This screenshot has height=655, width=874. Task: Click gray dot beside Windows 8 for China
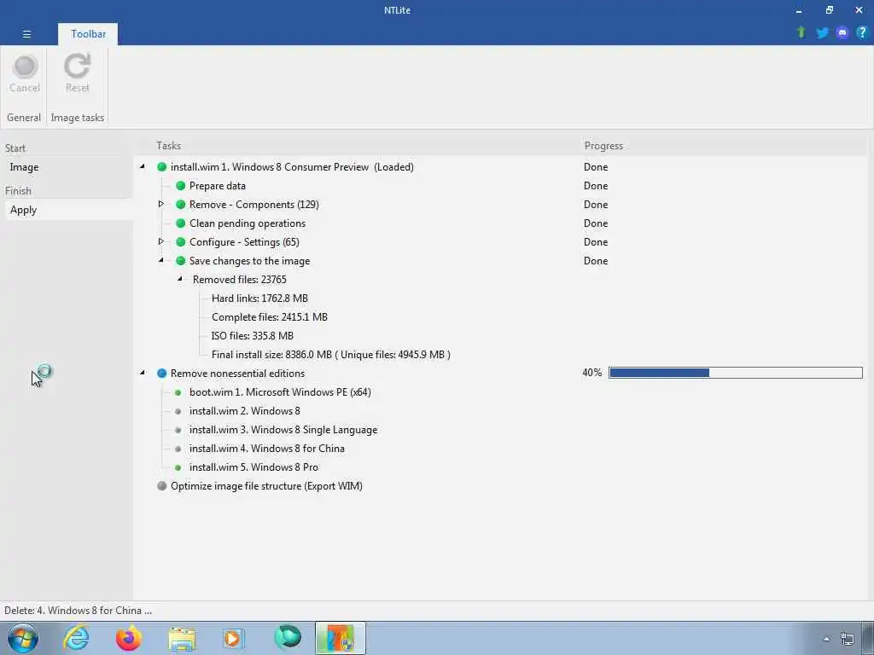point(178,449)
